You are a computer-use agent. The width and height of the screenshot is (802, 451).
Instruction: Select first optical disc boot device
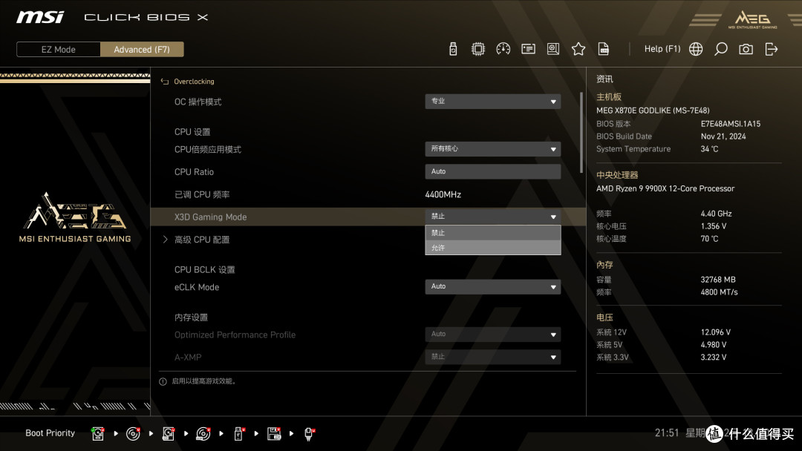pos(133,434)
